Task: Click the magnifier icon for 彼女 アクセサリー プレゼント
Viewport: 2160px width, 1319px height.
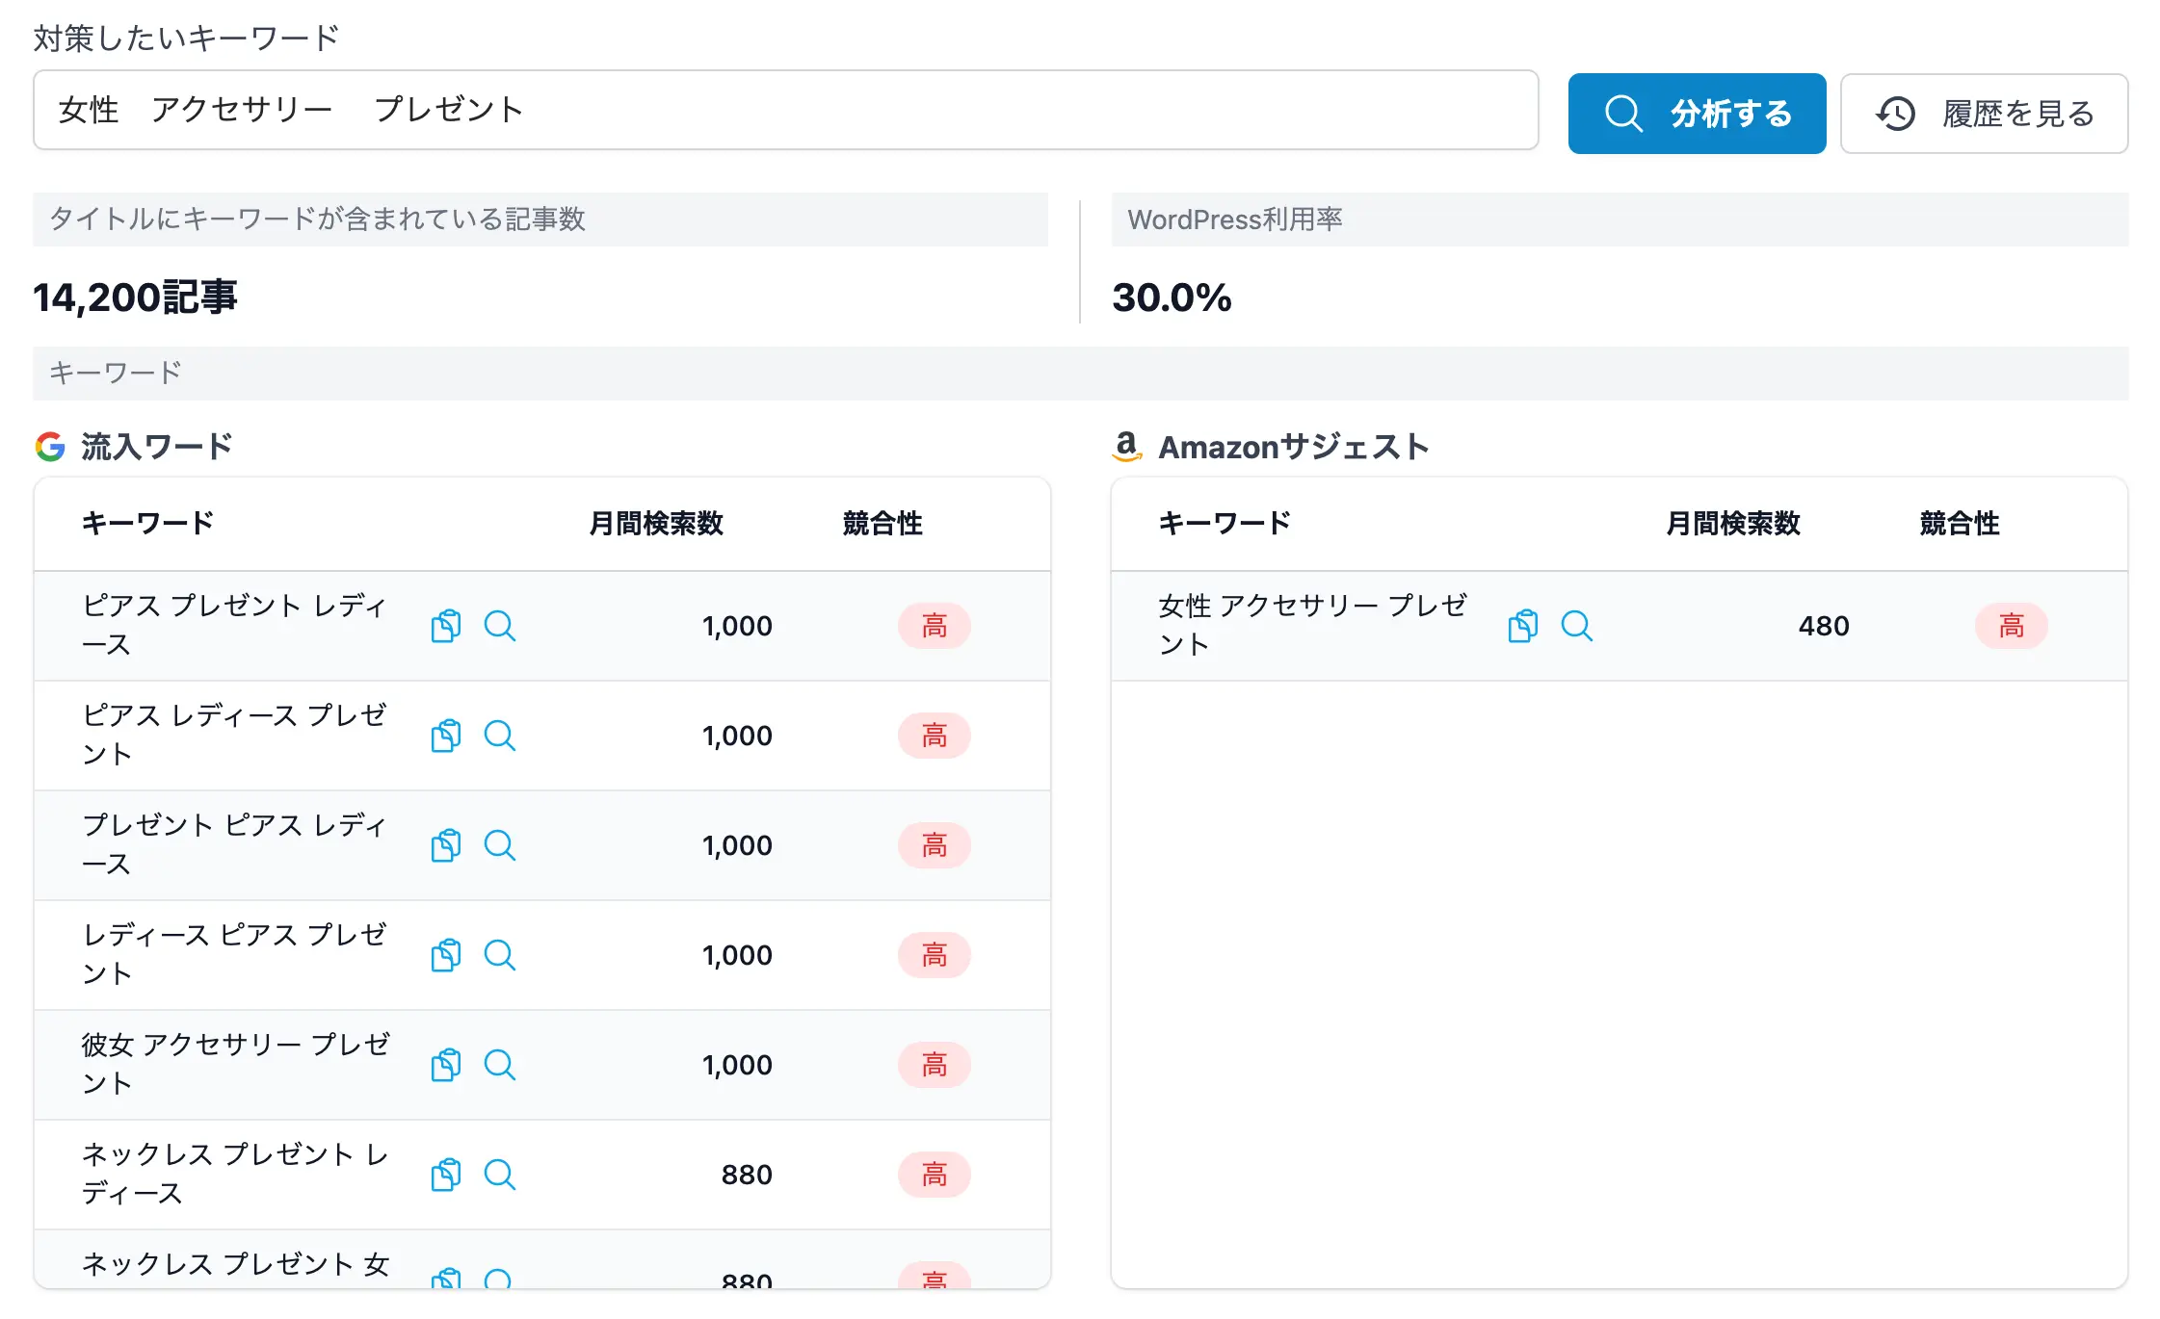Action: [x=499, y=1065]
